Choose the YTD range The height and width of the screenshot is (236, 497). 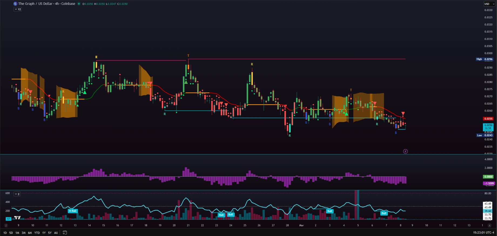pos(37,233)
